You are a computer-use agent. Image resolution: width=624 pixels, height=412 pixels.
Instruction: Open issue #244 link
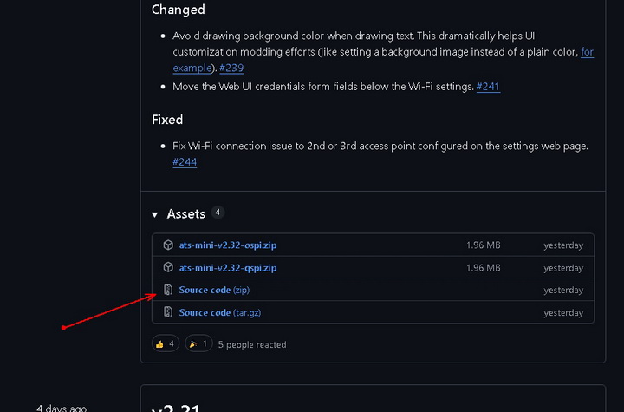click(x=185, y=162)
